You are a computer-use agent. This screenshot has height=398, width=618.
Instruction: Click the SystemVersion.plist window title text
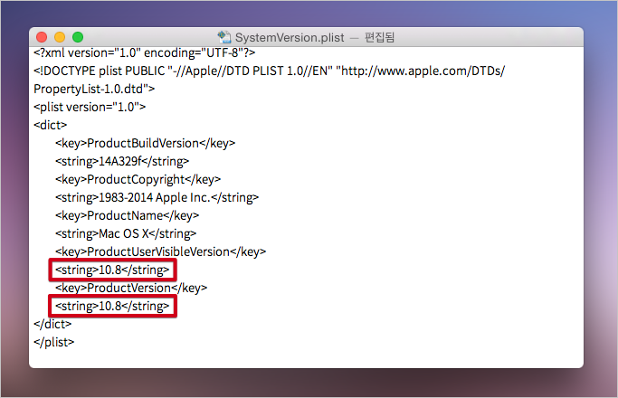tap(290, 37)
